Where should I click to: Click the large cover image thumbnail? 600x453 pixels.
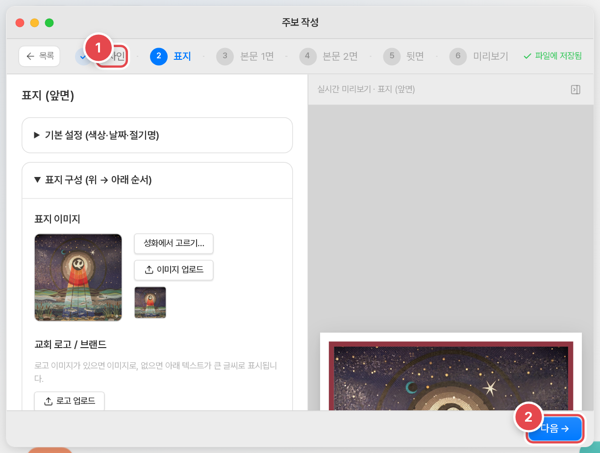[78, 277]
